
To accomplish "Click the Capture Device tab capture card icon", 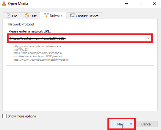I will click(72, 15).
